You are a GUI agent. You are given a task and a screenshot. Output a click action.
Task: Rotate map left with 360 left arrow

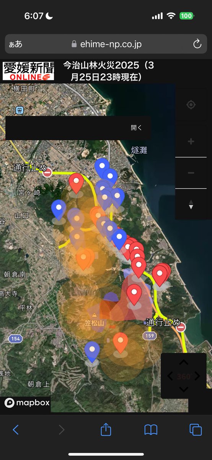click(x=170, y=376)
